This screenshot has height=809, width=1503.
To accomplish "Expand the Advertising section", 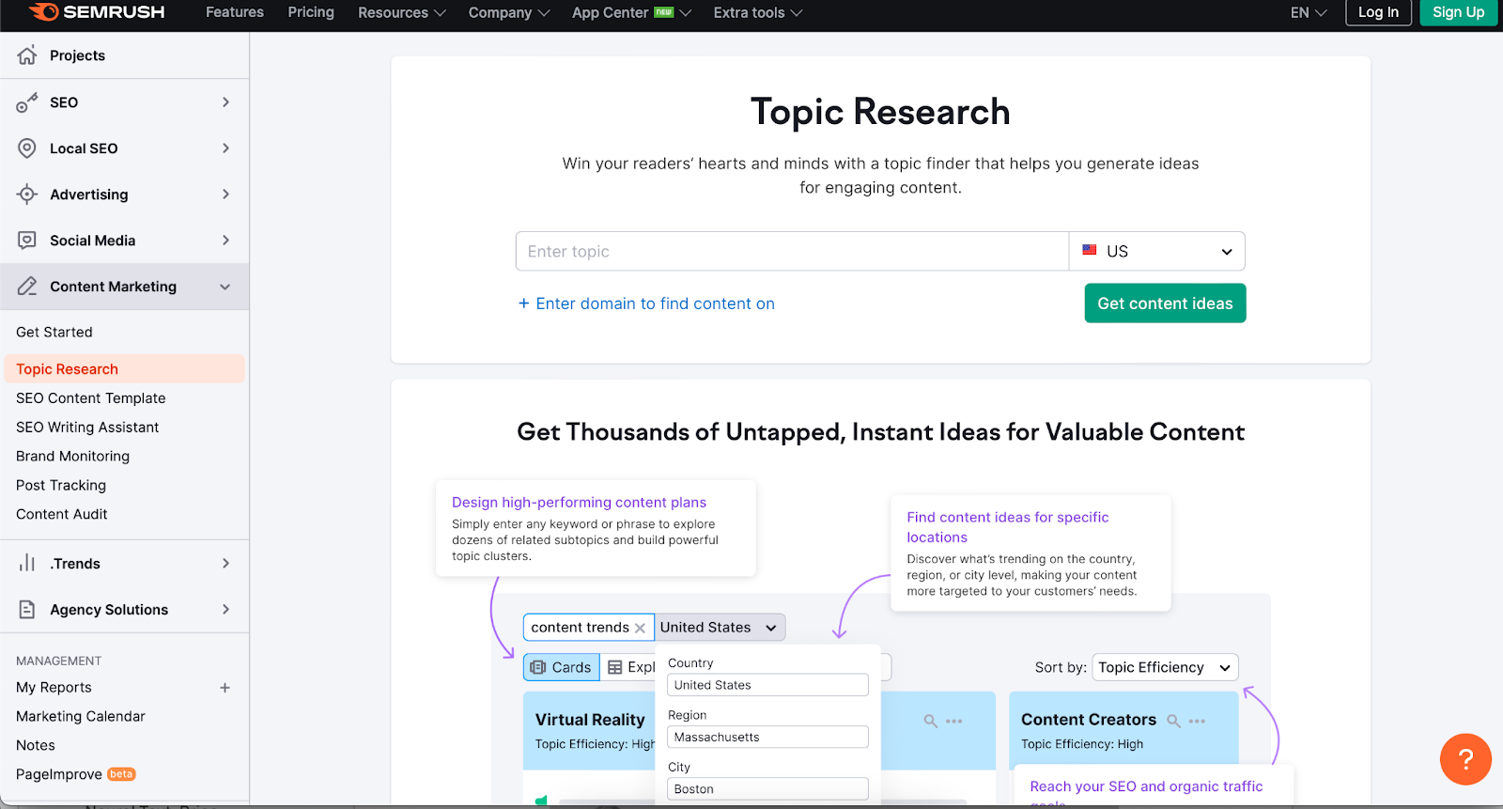I will tap(225, 194).
